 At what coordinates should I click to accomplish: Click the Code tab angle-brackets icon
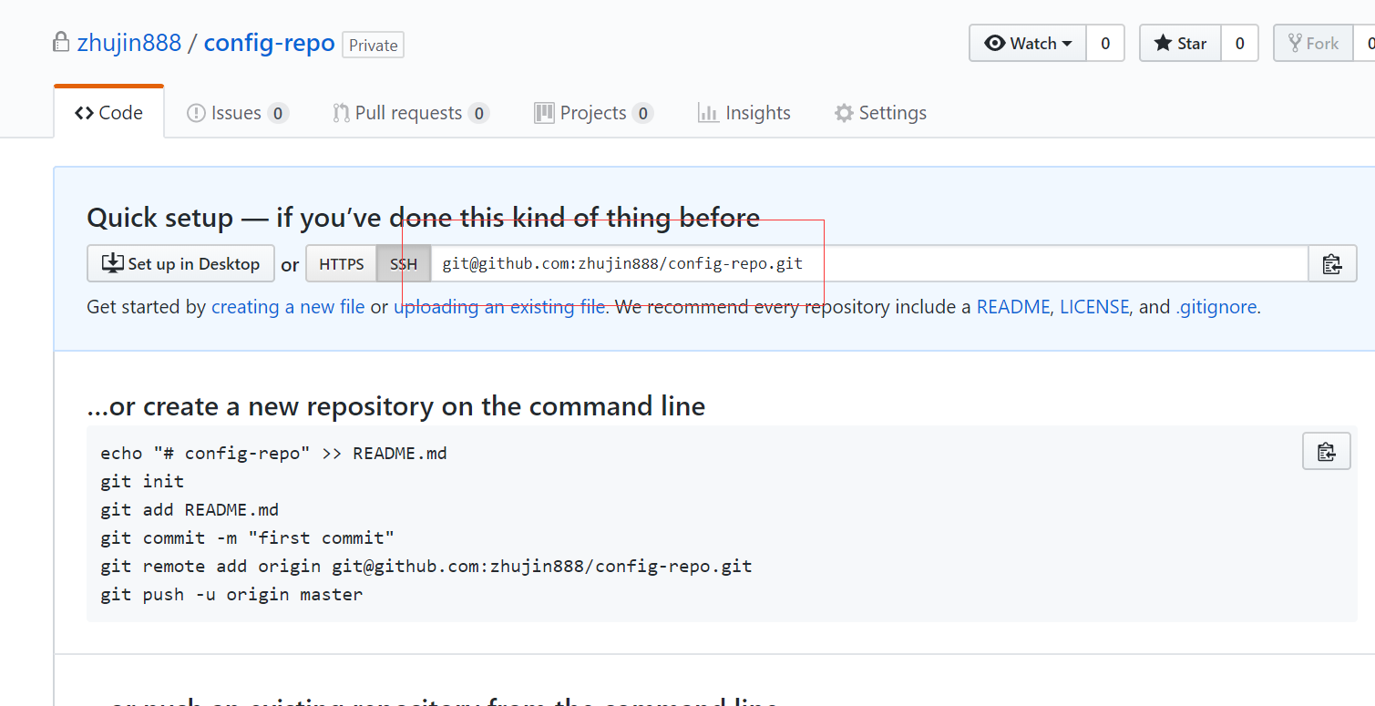[x=85, y=113]
